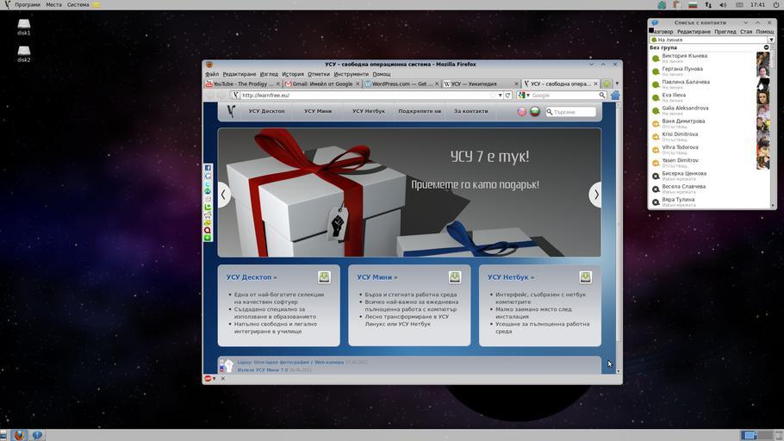The height and width of the screenshot is (441, 784).
Task: Click the Firefox home button
Action: [x=614, y=96]
